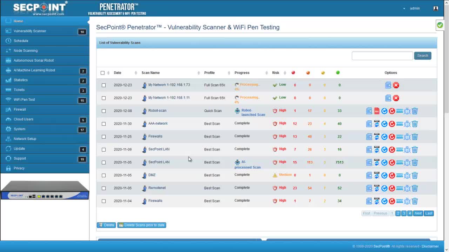Click the blue rescan icon for AAA-network
Viewport: 449px width, 252px height.
point(384,124)
